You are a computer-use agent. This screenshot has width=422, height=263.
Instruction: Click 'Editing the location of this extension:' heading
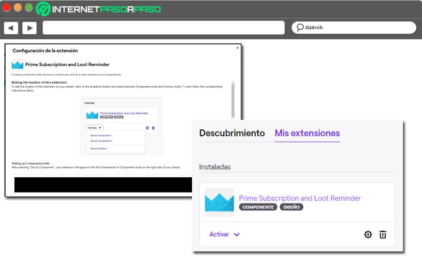click(39, 83)
